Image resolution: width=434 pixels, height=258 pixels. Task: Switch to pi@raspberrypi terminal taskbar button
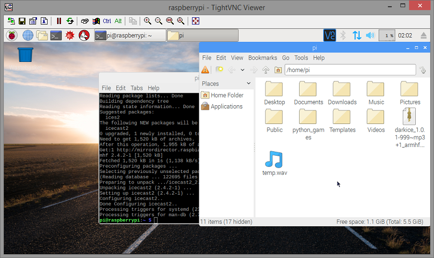(x=130, y=36)
